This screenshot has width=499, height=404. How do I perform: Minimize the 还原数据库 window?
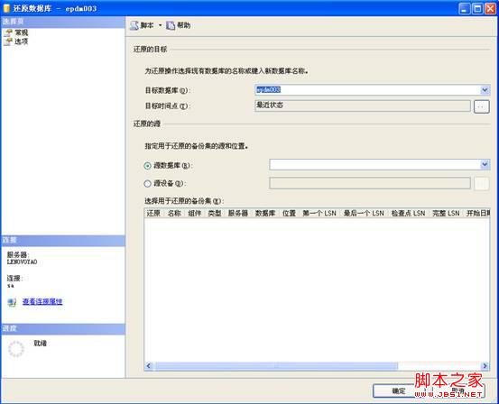click(465, 9)
